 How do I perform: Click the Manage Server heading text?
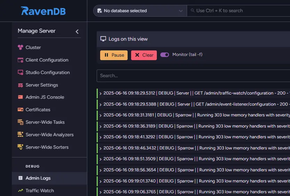click(x=37, y=31)
